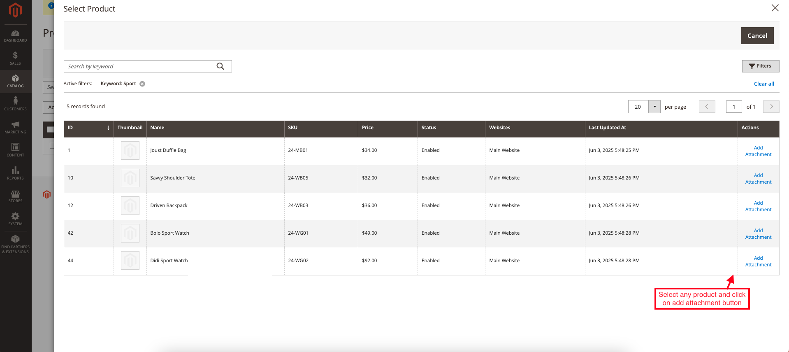Remove the Keyword: Sport filter
Image resolution: width=789 pixels, height=352 pixels.
point(142,84)
